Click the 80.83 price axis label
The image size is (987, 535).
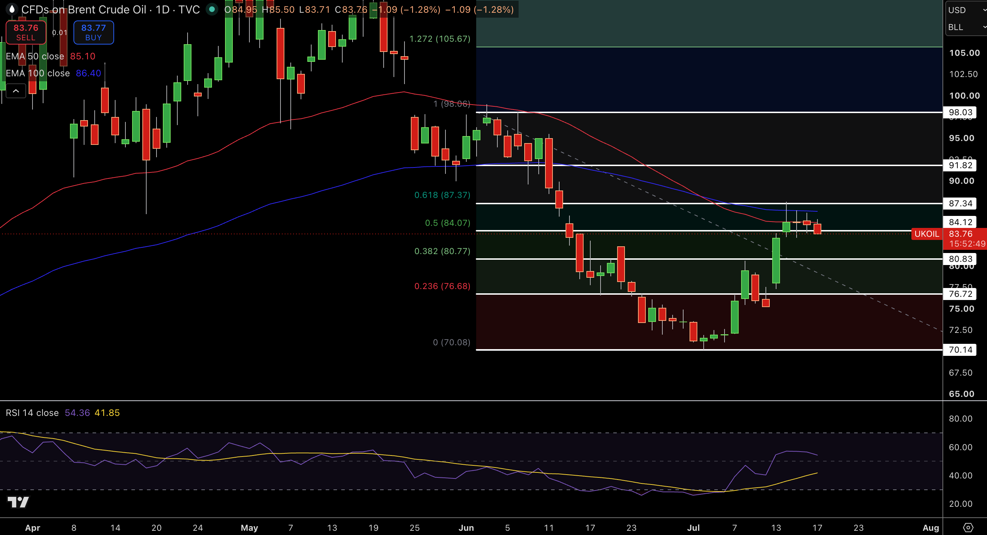960,259
